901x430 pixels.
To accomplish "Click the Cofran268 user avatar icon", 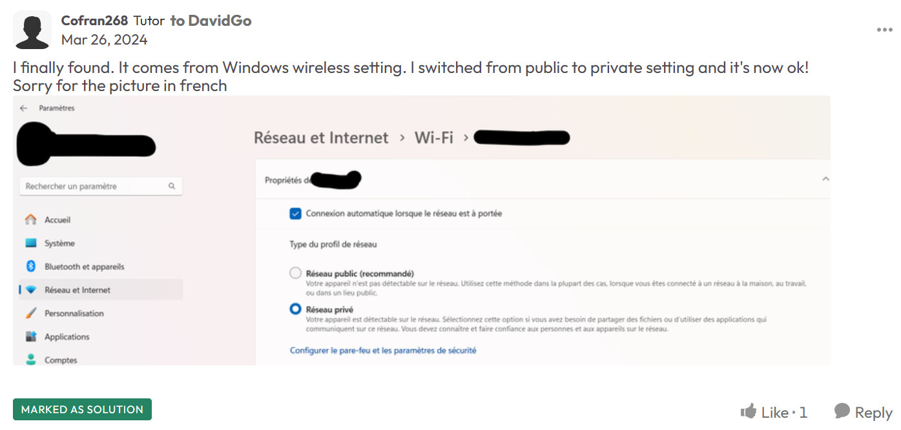I will (32, 30).
